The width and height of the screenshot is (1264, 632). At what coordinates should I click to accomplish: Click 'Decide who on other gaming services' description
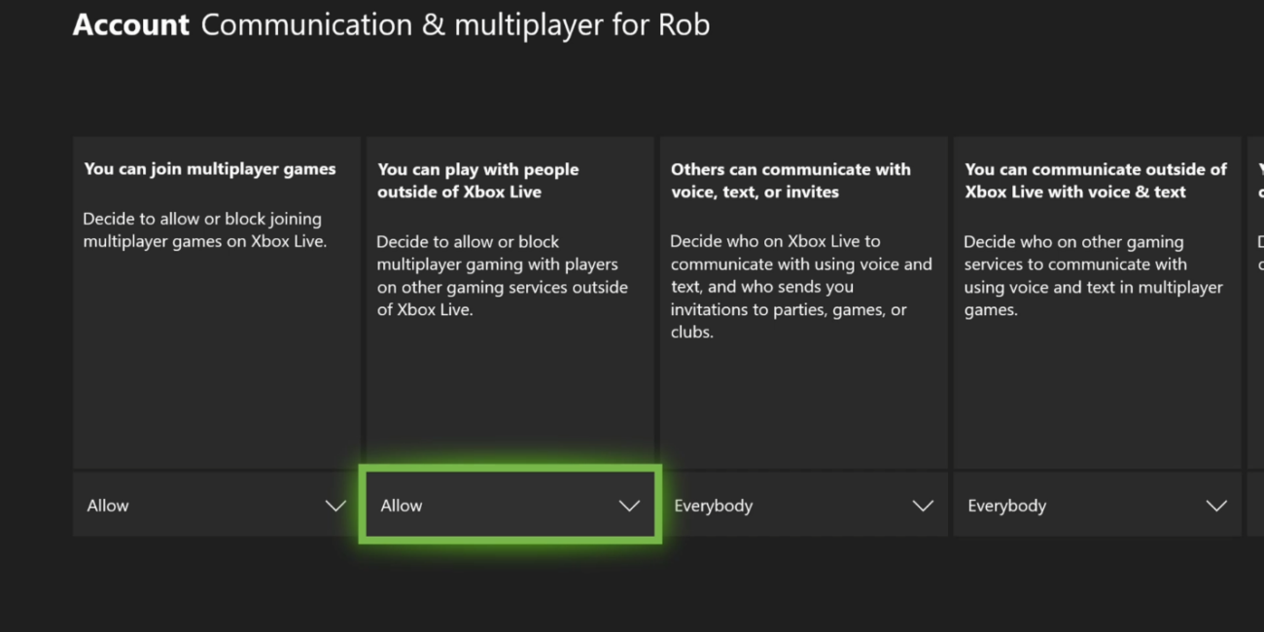1093,275
